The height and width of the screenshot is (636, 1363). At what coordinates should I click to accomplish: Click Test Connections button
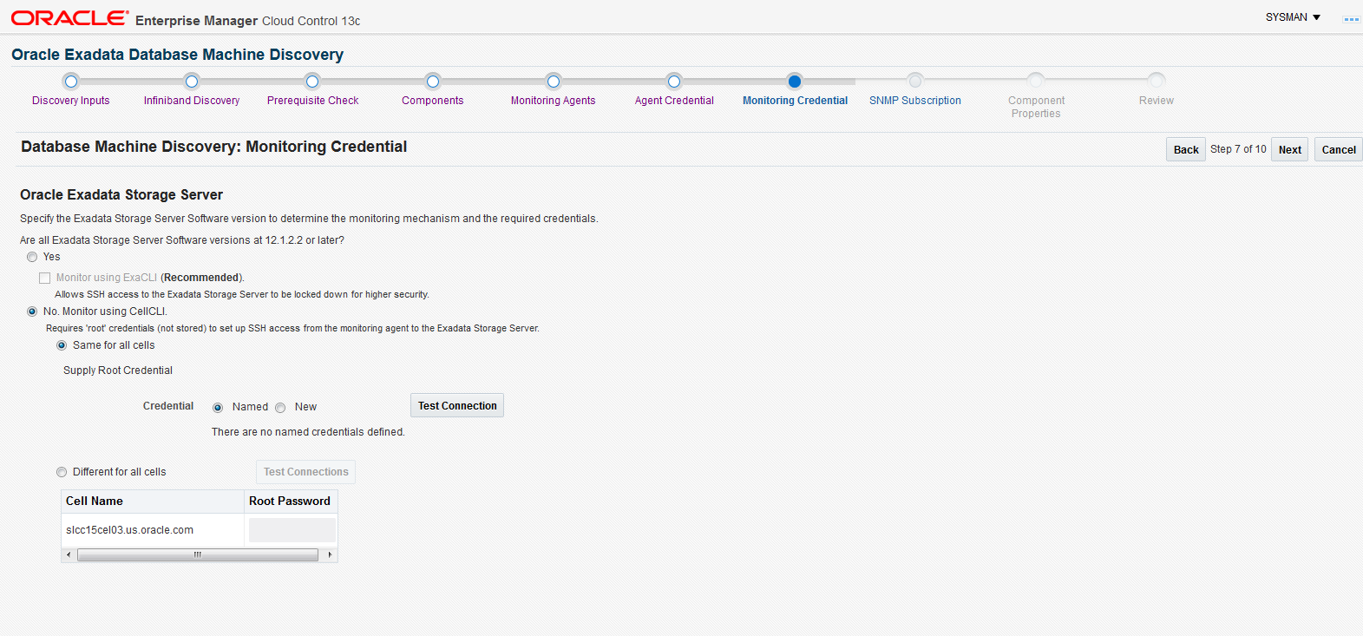[x=305, y=472]
